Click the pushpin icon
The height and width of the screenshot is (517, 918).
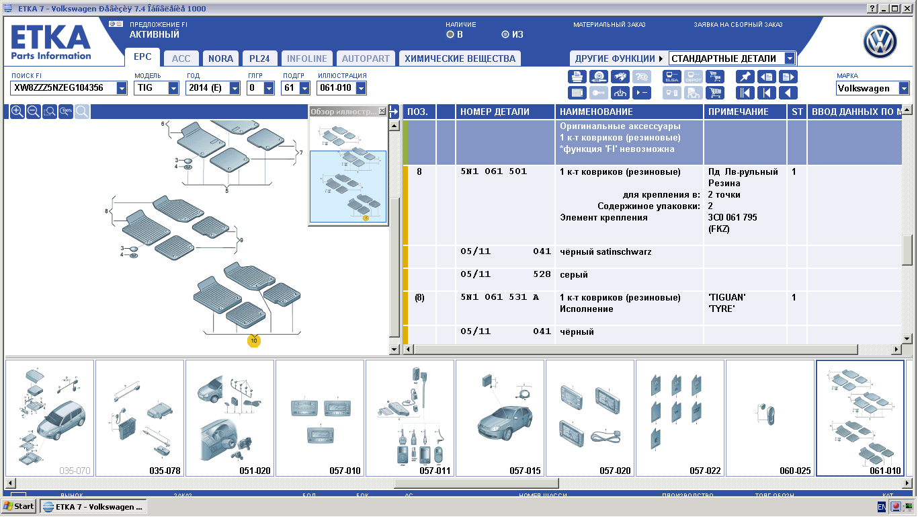click(745, 77)
